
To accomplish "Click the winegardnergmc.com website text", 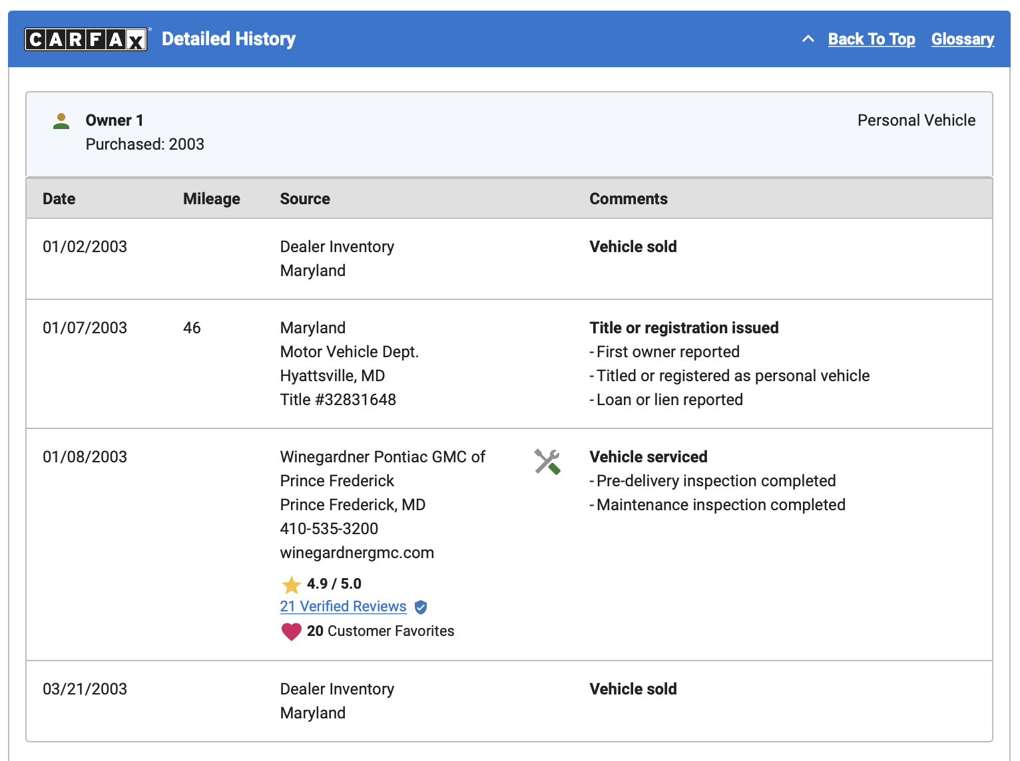I will pyautogui.click(x=357, y=553).
